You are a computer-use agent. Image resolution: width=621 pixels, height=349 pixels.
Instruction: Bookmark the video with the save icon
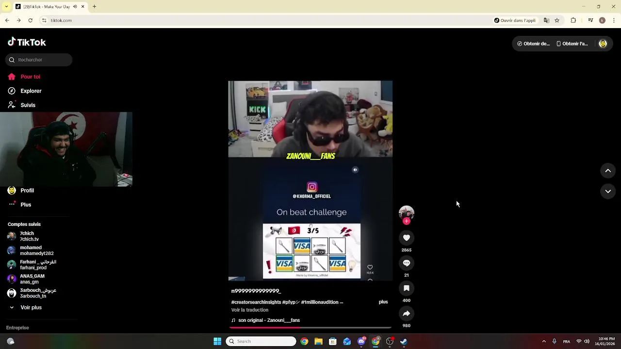407,288
